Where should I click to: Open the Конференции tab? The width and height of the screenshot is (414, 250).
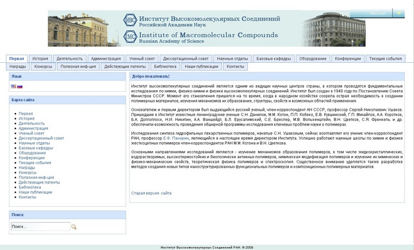tap(348, 59)
